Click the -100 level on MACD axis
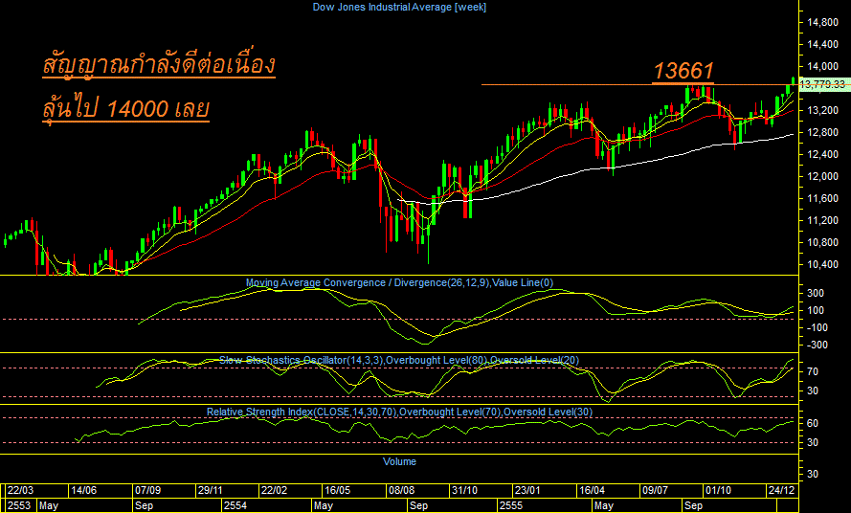The width and height of the screenshot is (851, 513). point(816,328)
